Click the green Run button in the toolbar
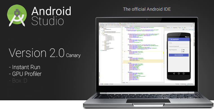The image size is (214, 111). tap(123, 23)
